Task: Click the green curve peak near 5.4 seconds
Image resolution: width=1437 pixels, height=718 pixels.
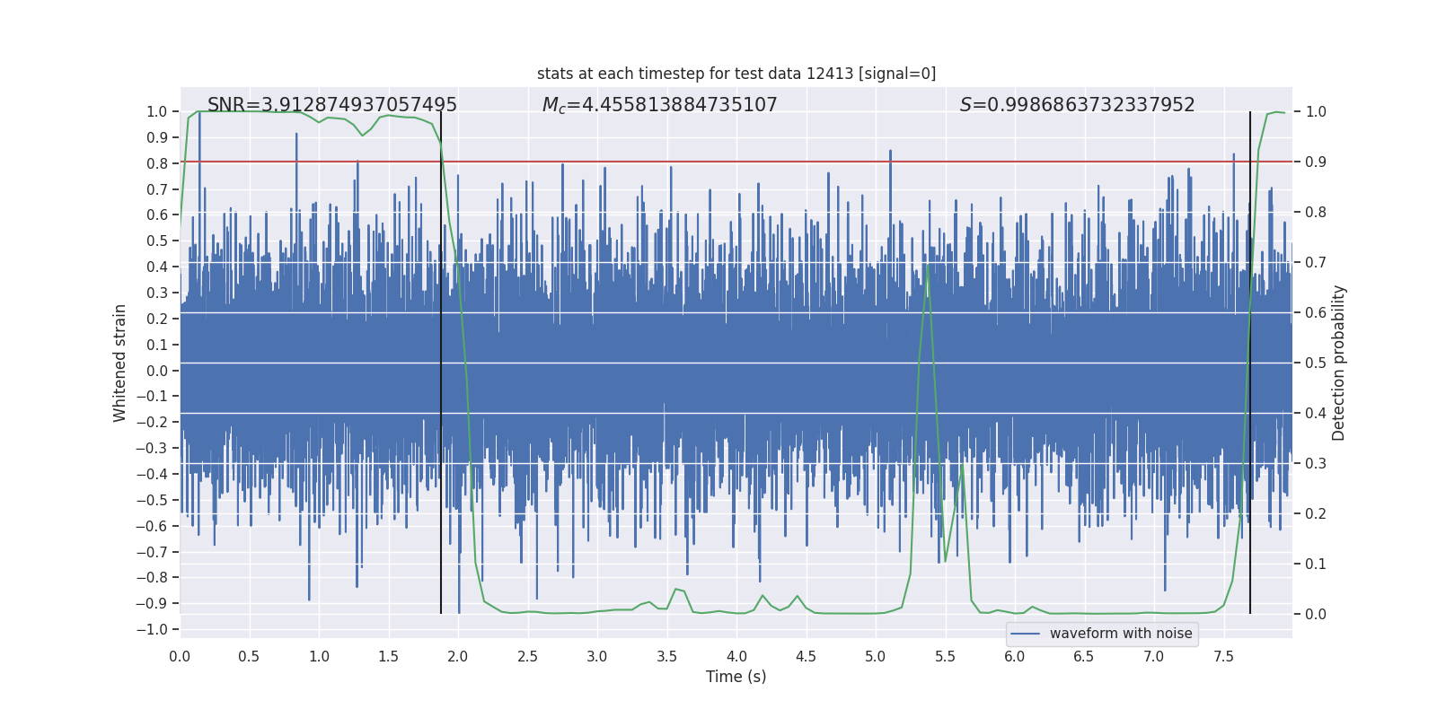Action: click(928, 265)
